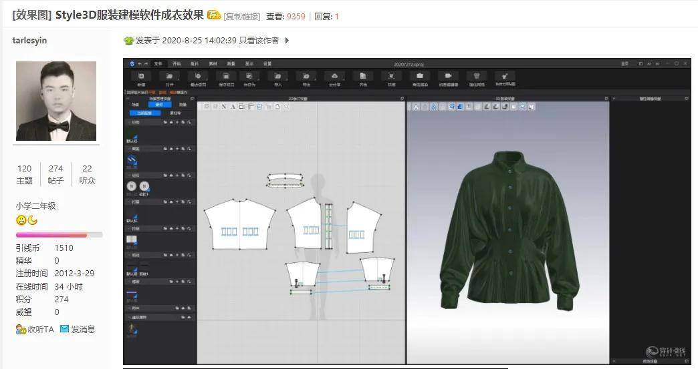
Task: Select the A text tool in 2D toolbar
Action: tap(233, 107)
